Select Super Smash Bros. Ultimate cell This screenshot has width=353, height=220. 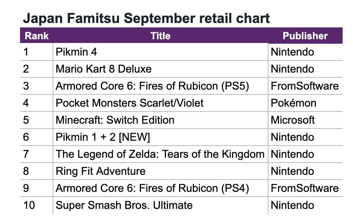pos(124,205)
